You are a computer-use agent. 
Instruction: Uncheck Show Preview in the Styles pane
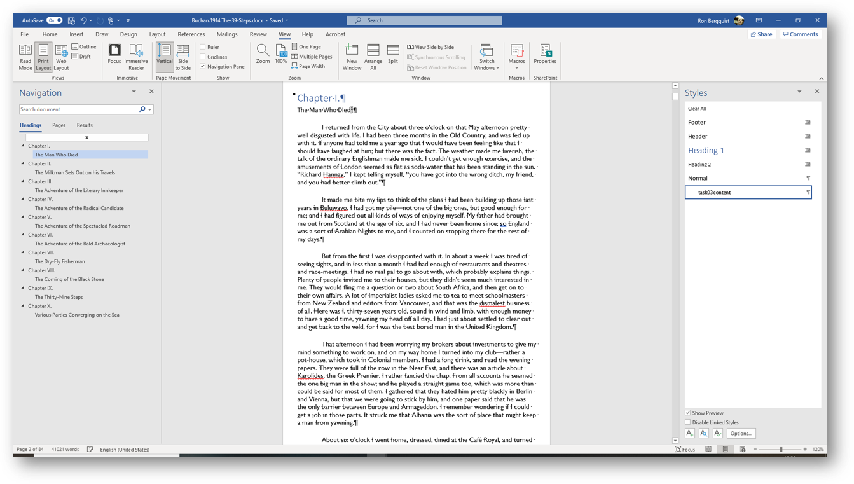pyautogui.click(x=687, y=413)
